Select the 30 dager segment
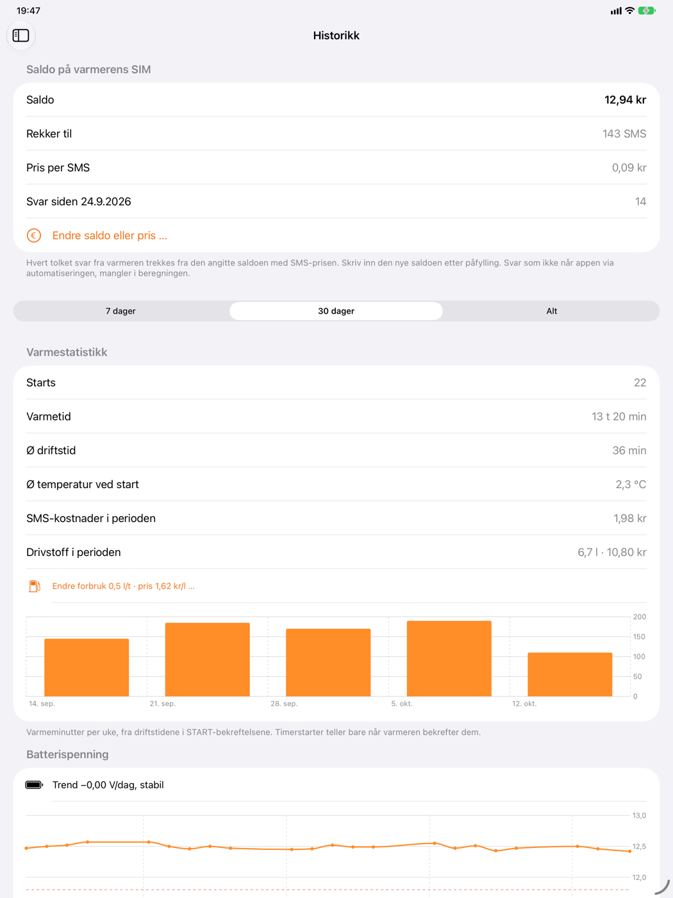673x898 pixels. (336, 311)
